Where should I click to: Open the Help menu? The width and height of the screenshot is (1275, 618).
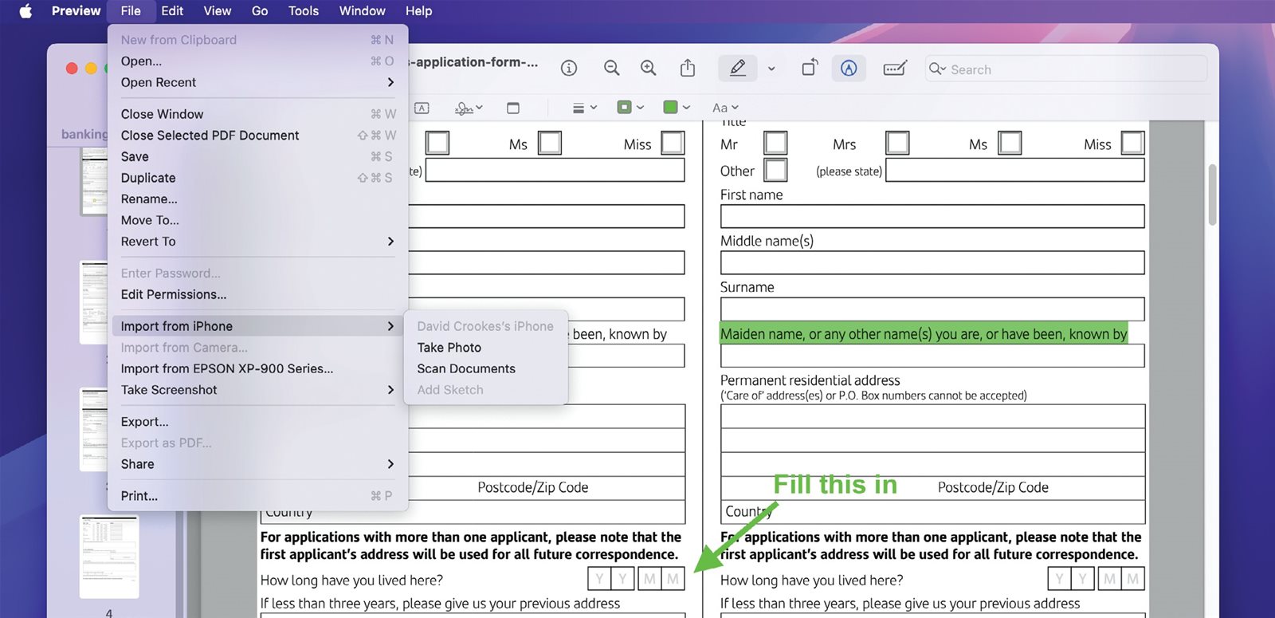(418, 11)
